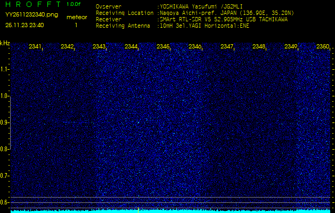Viewport: 335px width, 213px height.
Task: Click the HROFFT title text
Action: point(33,4)
